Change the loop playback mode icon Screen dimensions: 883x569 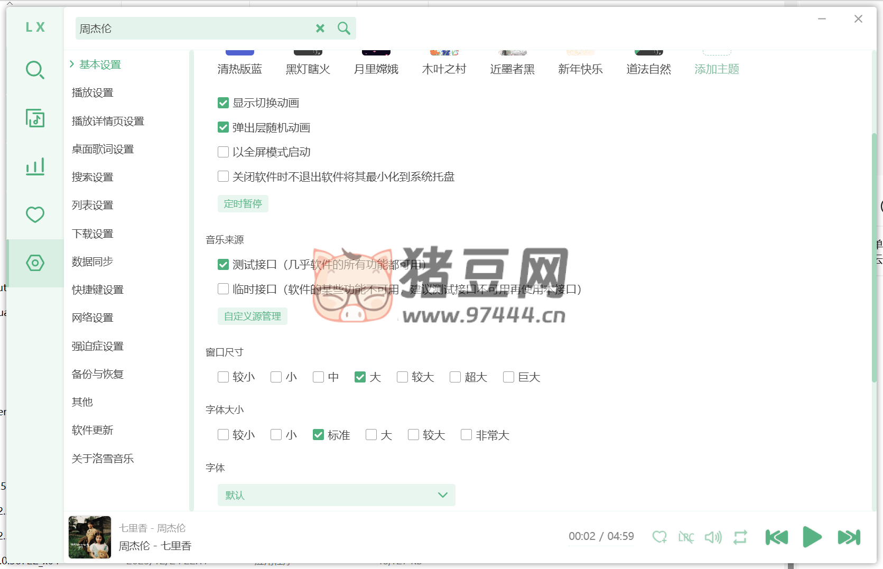point(740,537)
